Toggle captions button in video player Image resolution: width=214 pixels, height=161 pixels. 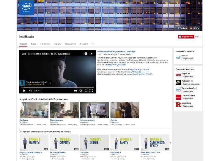pyautogui.click(x=75, y=91)
